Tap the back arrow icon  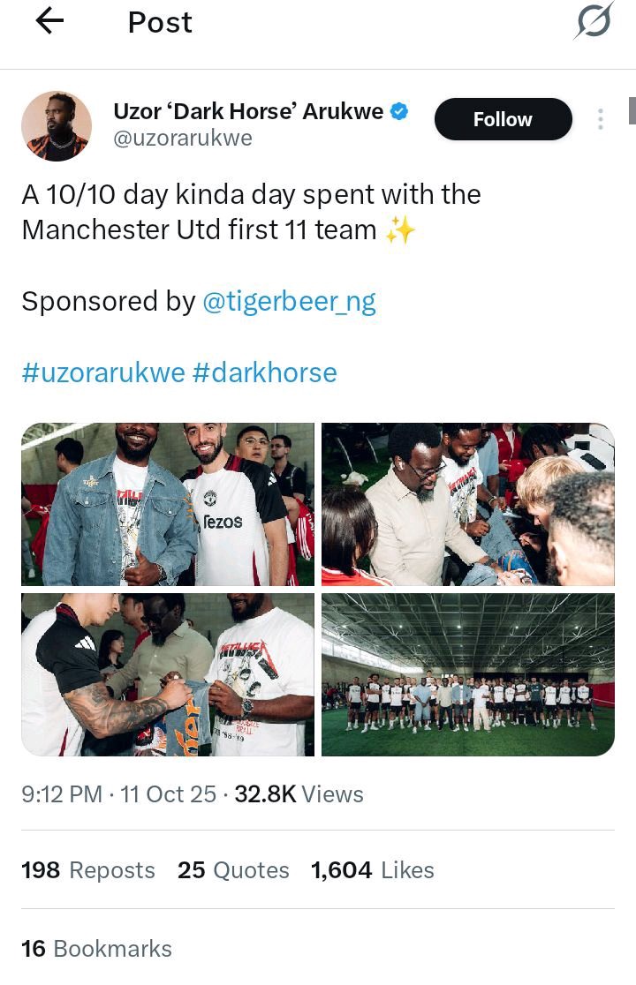(50, 22)
